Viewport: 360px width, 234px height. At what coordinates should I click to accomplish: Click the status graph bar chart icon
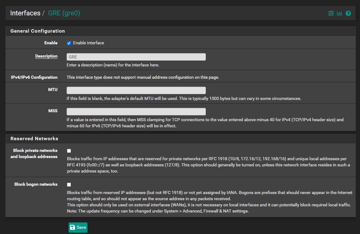pos(339,13)
